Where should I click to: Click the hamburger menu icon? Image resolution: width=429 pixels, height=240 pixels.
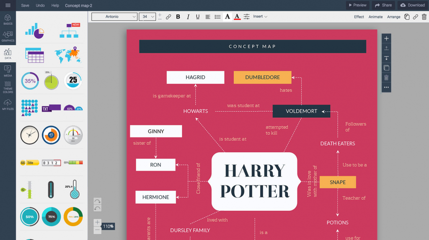point(8,5)
